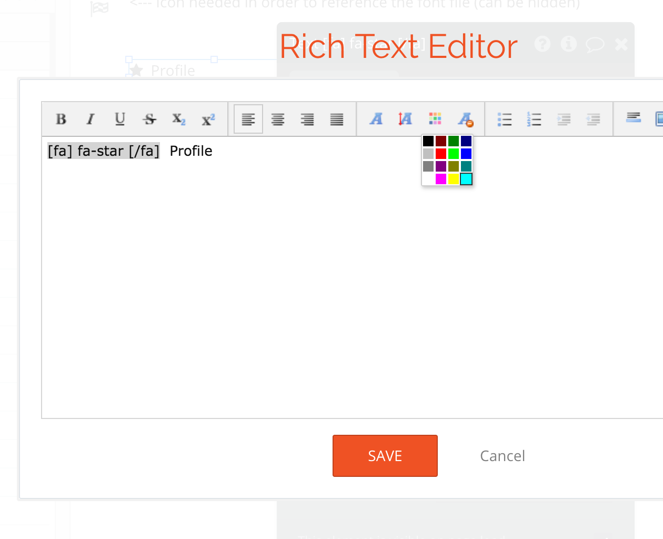Cancel the rich text editor
The width and height of the screenshot is (663, 539).
coord(502,456)
